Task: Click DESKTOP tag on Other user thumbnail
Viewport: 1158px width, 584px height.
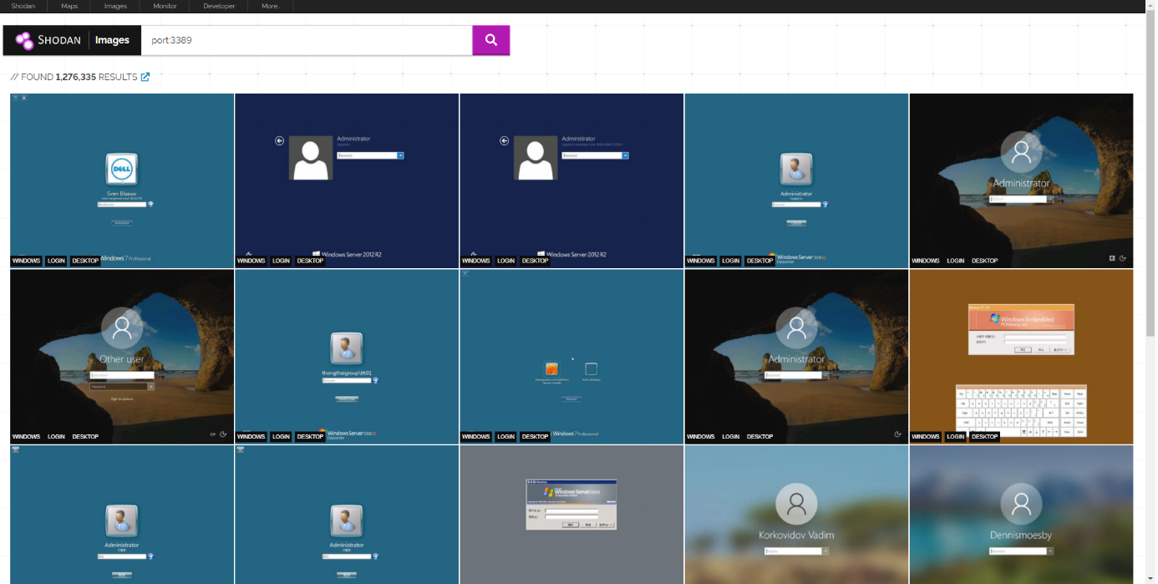Action: click(x=85, y=437)
